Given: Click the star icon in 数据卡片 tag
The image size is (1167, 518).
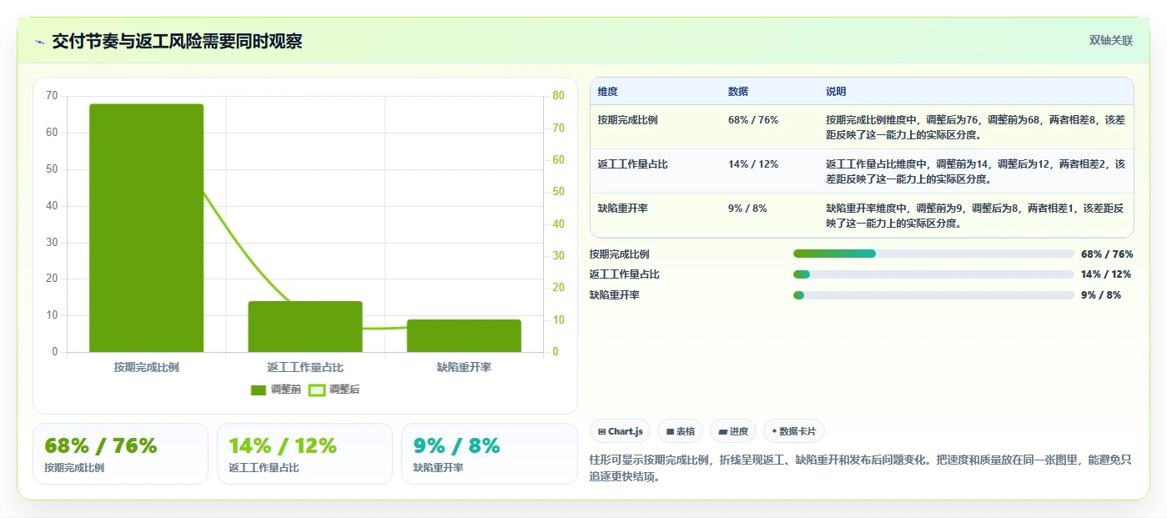Looking at the screenshot, I should point(774,432).
